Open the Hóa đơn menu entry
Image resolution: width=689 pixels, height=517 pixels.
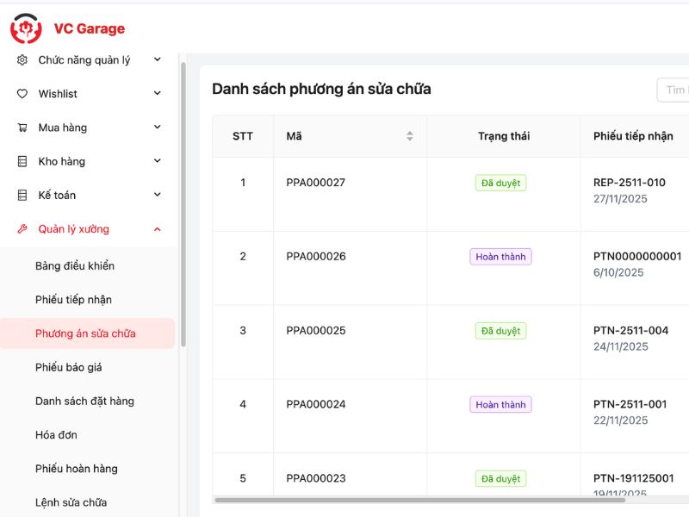tap(57, 435)
